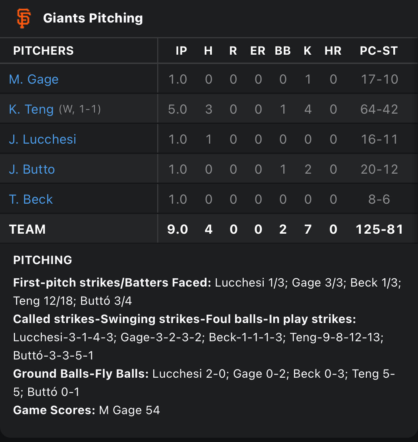View T. Beck's player profile
The image size is (418, 442).
click(x=31, y=199)
